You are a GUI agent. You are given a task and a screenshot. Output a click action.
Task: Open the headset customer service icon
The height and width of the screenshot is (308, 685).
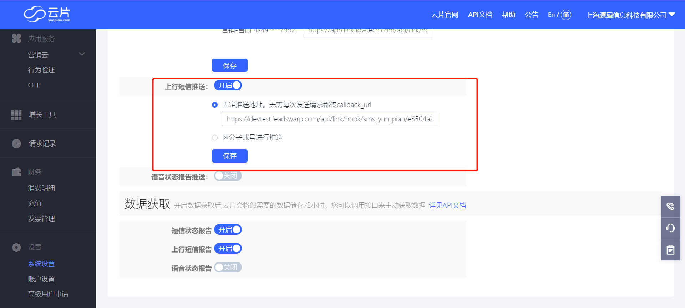click(x=671, y=228)
